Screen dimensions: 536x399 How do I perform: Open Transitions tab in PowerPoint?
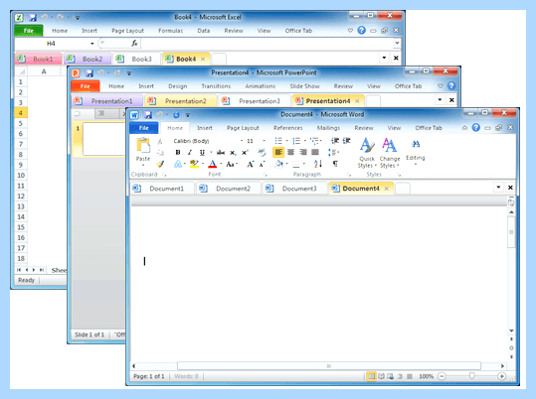pos(216,86)
